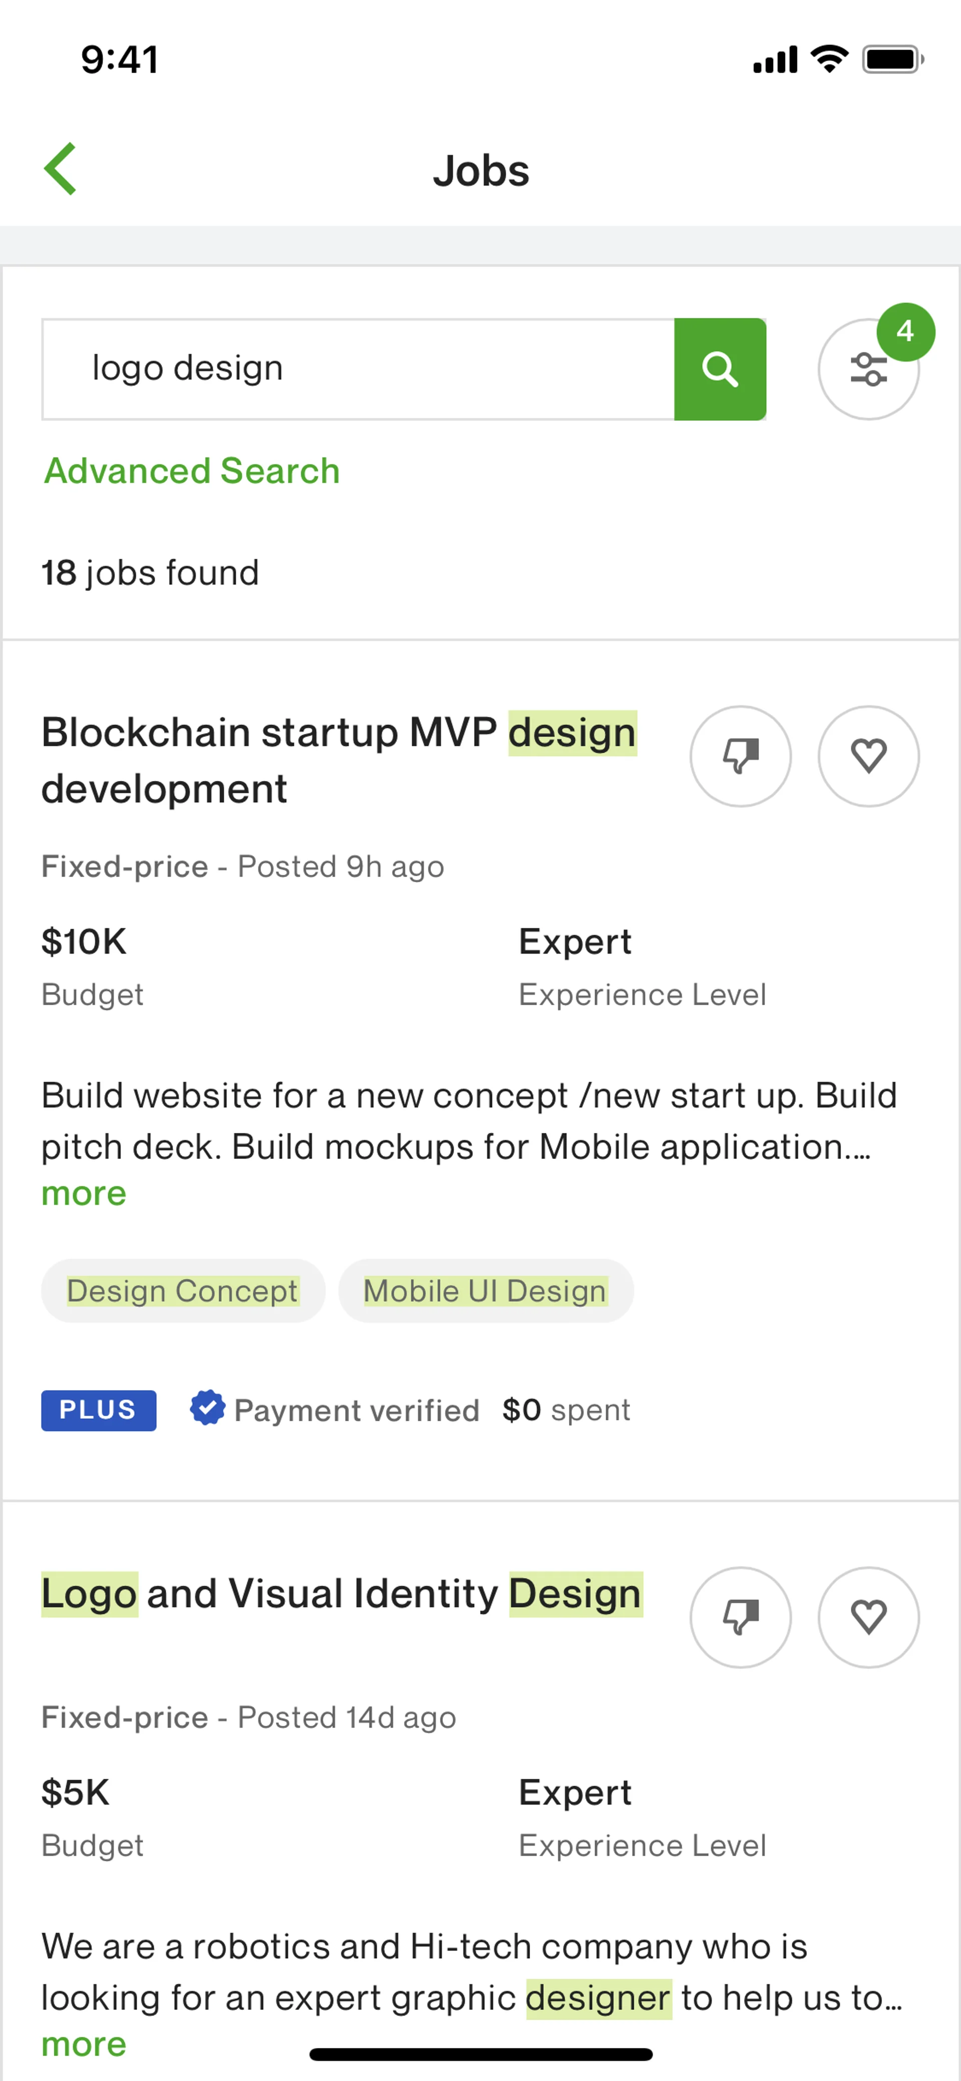Tap the green back arrow
The height and width of the screenshot is (2081, 961).
point(61,169)
